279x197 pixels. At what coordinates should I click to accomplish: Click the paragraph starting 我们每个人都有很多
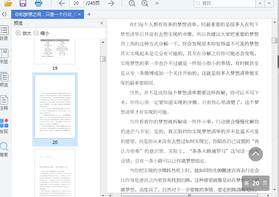point(190,53)
